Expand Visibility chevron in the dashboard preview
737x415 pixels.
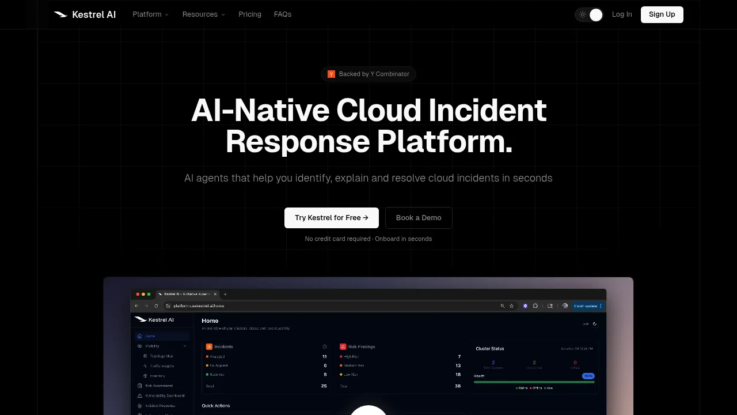point(185,346)
